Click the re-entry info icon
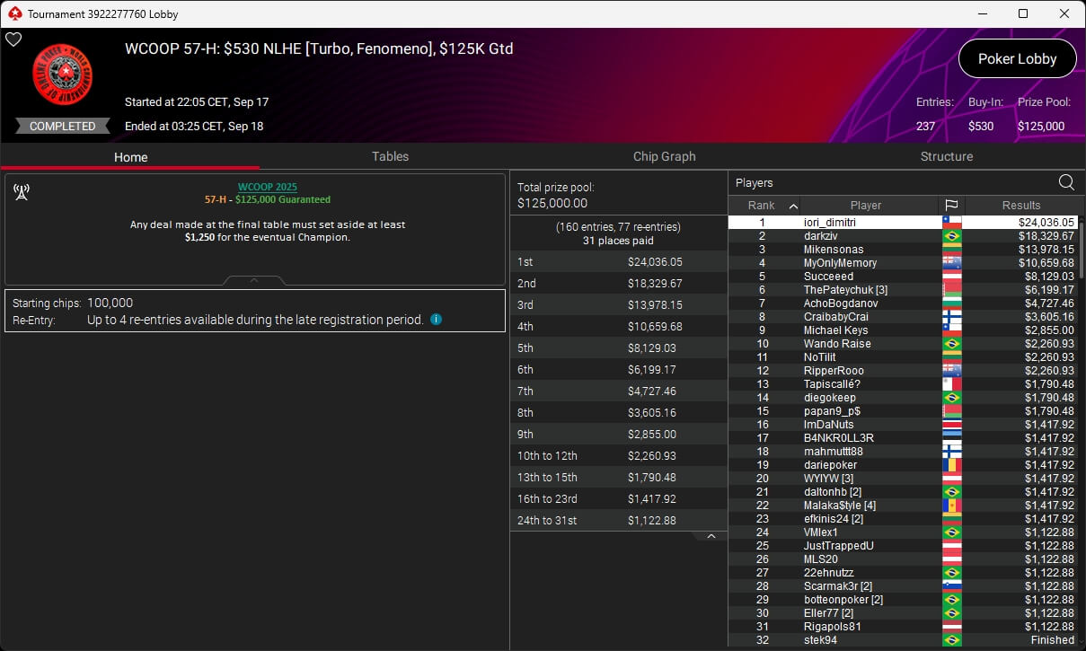Screen dimensions: 1086x651 tap(436, 320)
